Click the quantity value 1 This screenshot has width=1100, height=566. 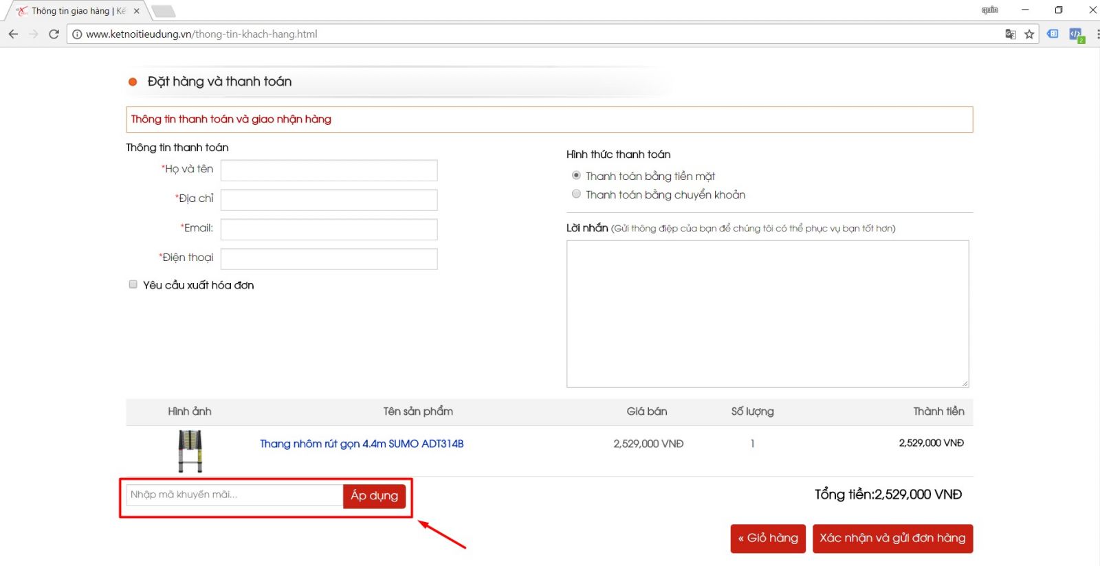coord(752,444)
